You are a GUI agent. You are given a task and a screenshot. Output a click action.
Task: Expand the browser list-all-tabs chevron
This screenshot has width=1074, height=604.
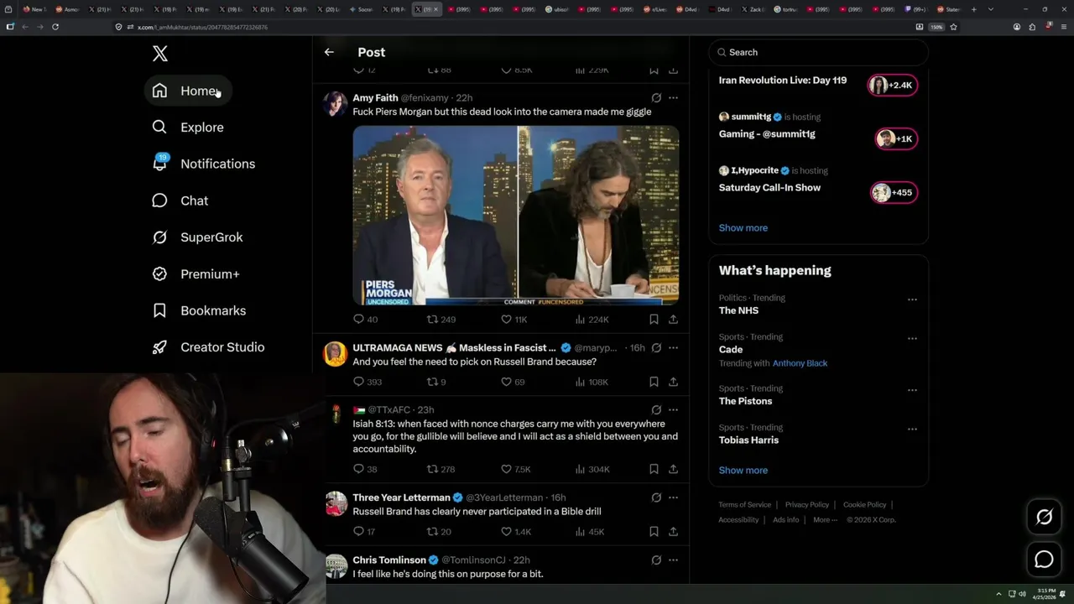coord(990,9)
